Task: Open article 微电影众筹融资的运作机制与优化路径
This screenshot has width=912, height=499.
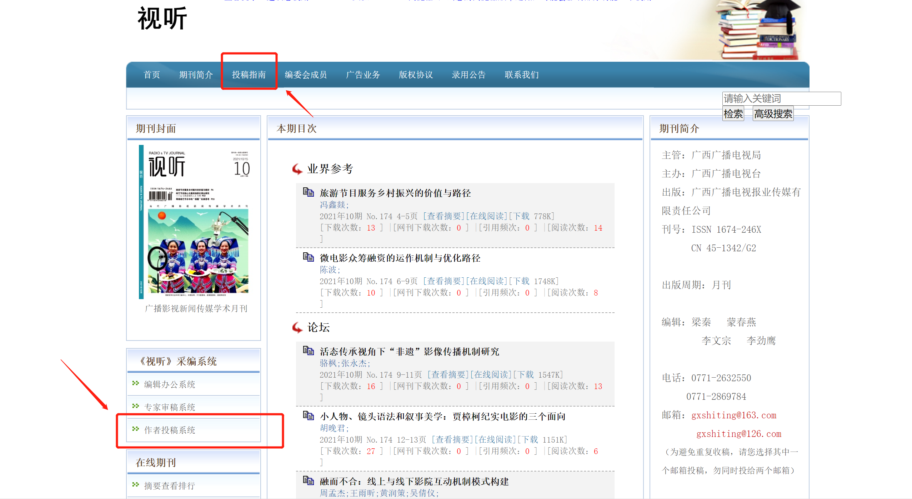Action: (x=400, y=258)
